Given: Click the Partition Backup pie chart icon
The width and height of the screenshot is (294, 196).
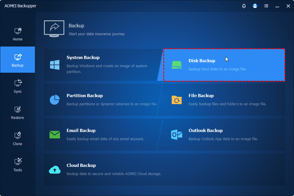Looking at the screenshot, I should (55, 100).
